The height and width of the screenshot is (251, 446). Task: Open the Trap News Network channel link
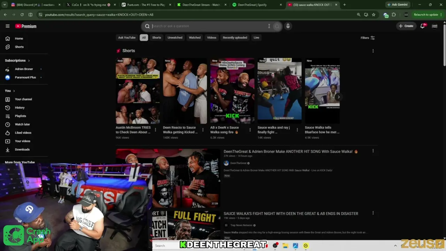(x=241, y=225)
